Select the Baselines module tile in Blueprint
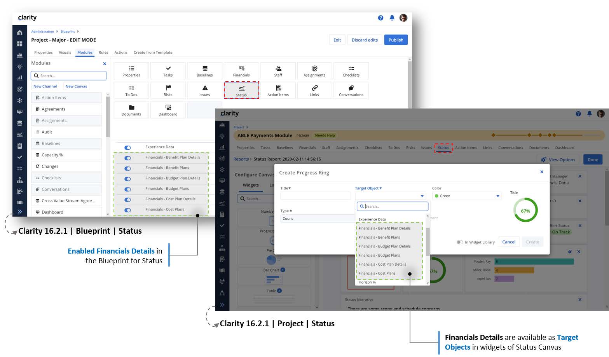This screenshot has height=357, width=609. coord(204,71)
